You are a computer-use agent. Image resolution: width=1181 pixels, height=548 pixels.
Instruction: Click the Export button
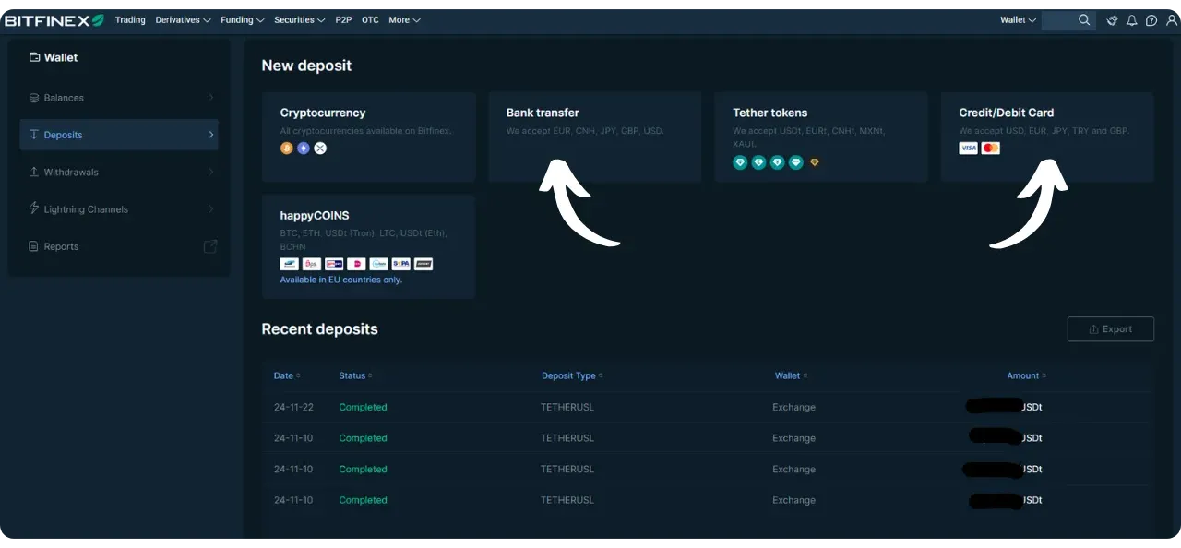1111,328
